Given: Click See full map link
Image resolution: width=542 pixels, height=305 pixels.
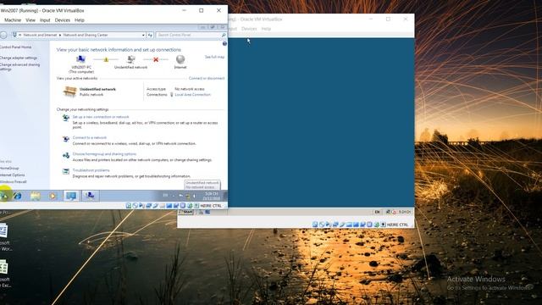Looking at the screenshot, I should coord(214,57).
